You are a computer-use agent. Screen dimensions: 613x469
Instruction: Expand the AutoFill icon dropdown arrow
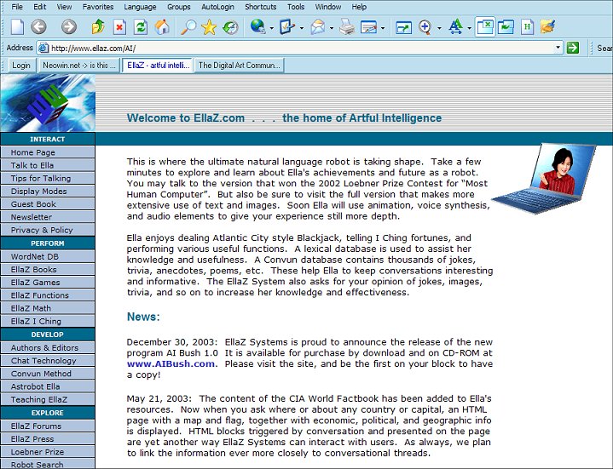382,28
